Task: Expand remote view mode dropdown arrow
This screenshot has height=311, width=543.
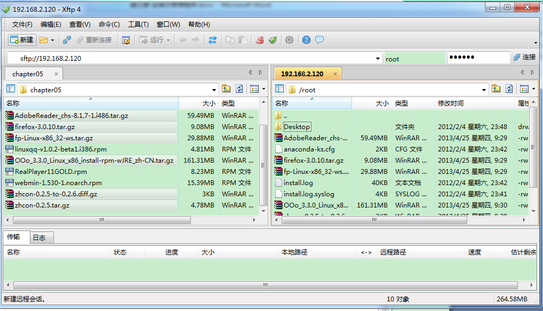Action: pyautogui.click(x=533, y=89)
